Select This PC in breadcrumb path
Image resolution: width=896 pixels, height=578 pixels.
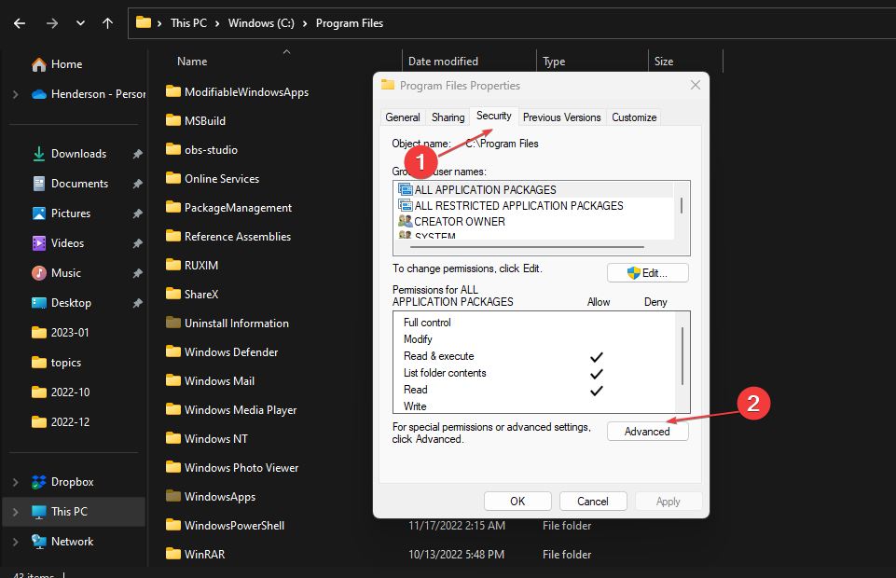click(188, 23)
